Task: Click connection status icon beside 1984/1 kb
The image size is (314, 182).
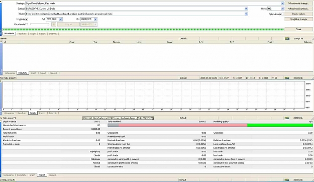Action: click(287, 39)
